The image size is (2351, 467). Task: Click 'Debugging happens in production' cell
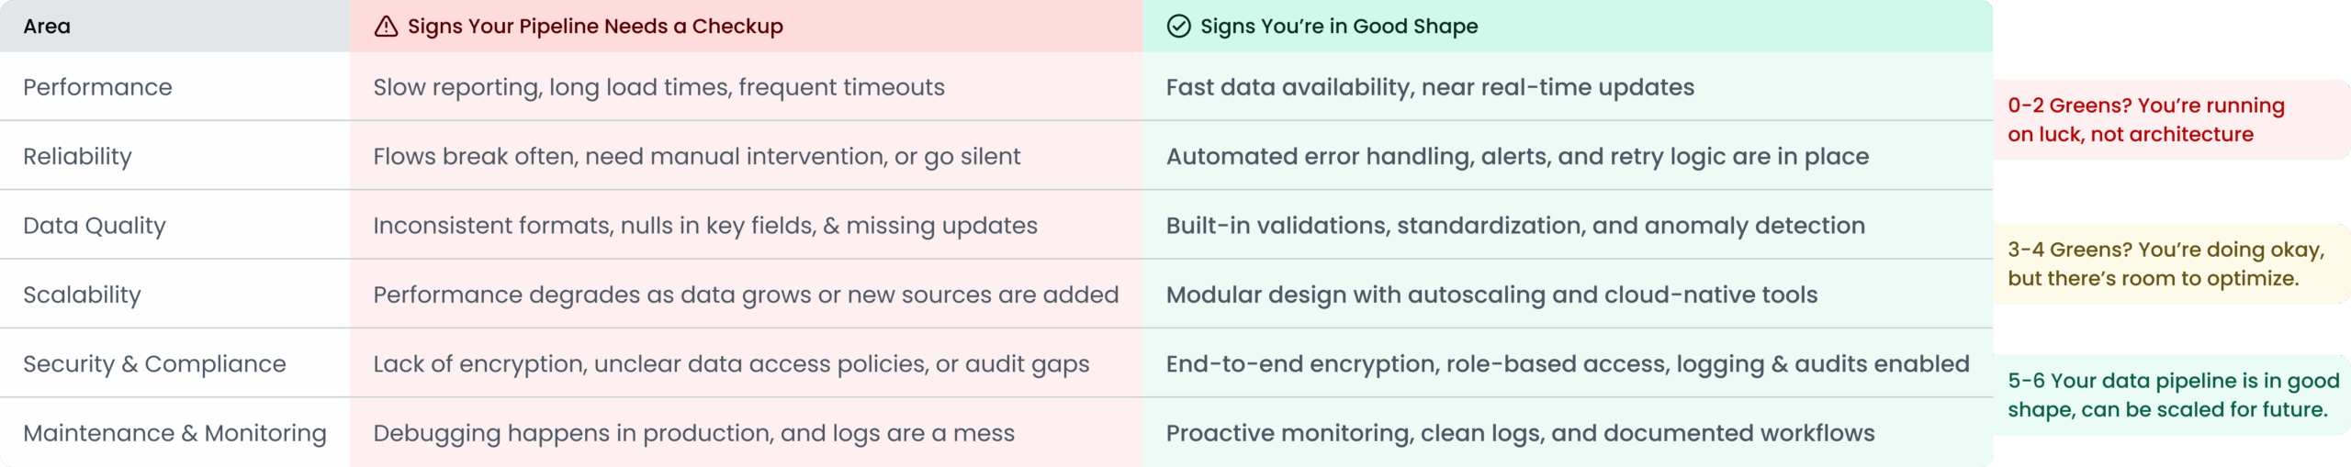pos(693,433)
